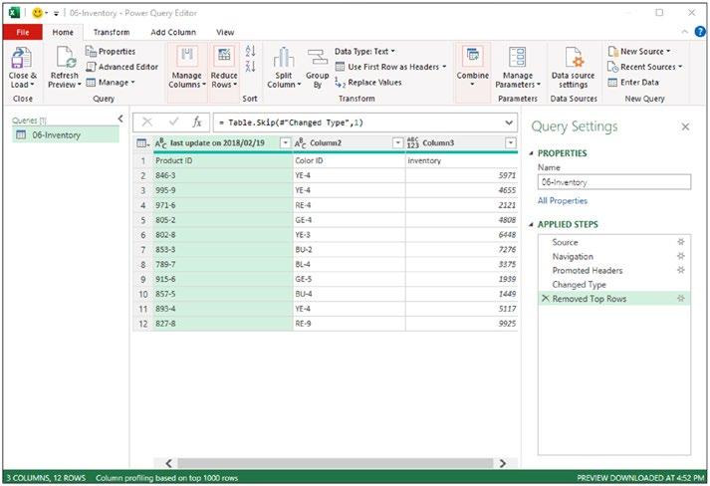Viewport: 710px width, 486px height.
Task: Click the Group By icon
Action: click(x=317, y=57)
